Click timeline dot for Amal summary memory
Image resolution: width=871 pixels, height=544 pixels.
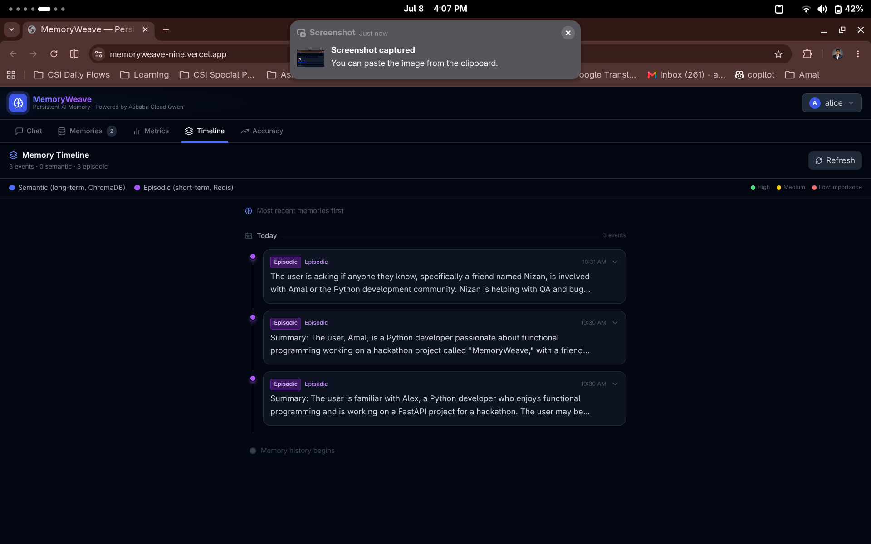pyautogui.click(x=253, y=317)
